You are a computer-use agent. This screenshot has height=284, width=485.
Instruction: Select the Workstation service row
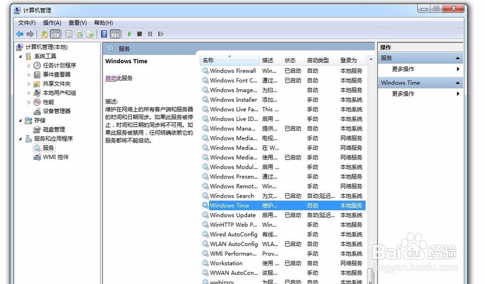pos(283,263)
